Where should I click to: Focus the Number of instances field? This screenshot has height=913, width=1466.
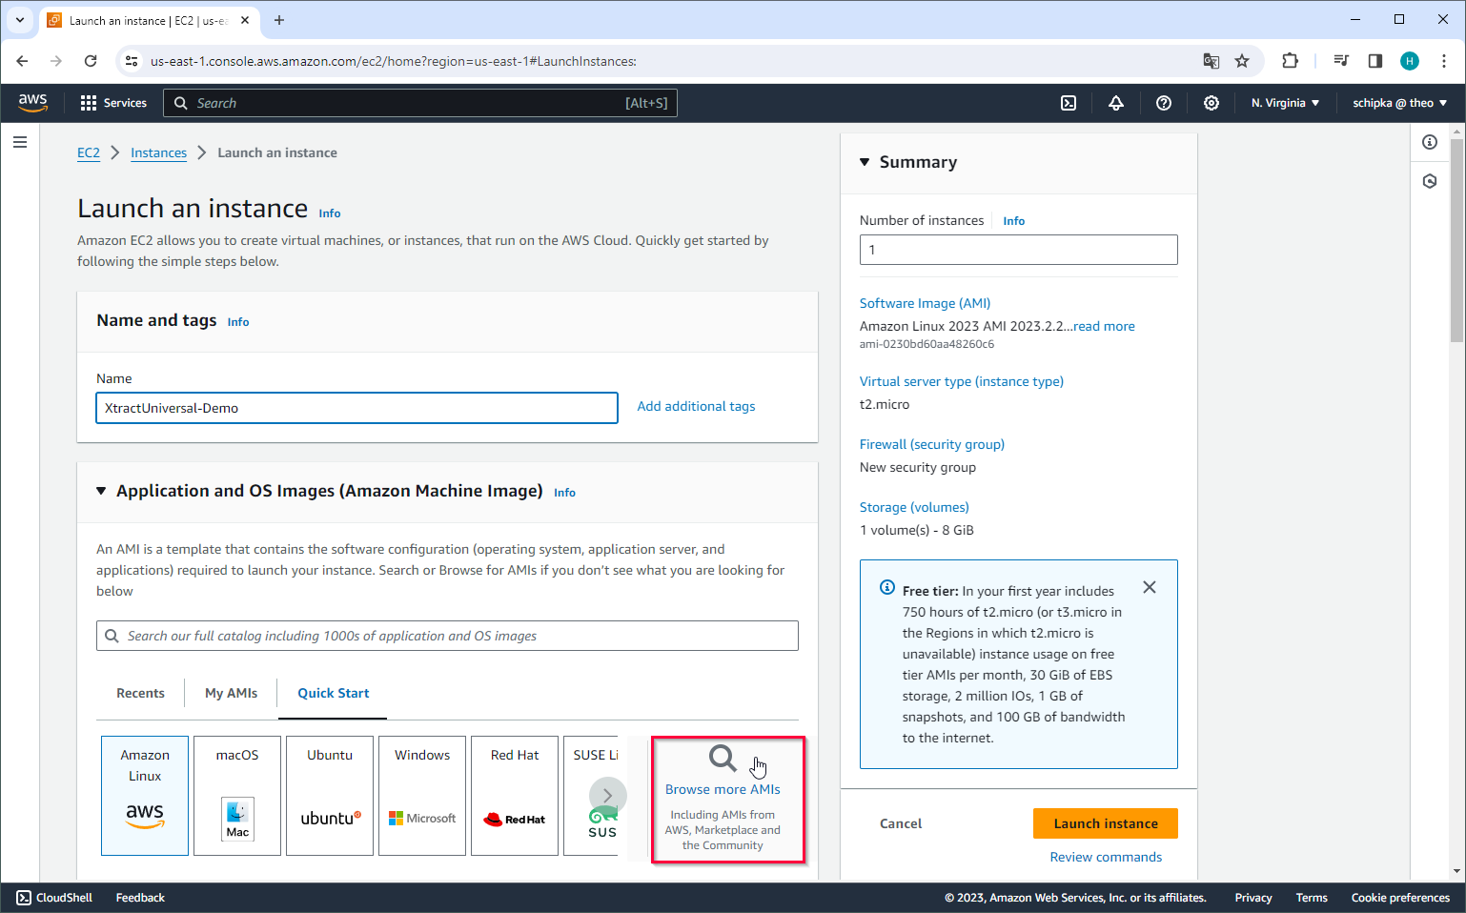pyautogui.click(x=1018, y=250)
